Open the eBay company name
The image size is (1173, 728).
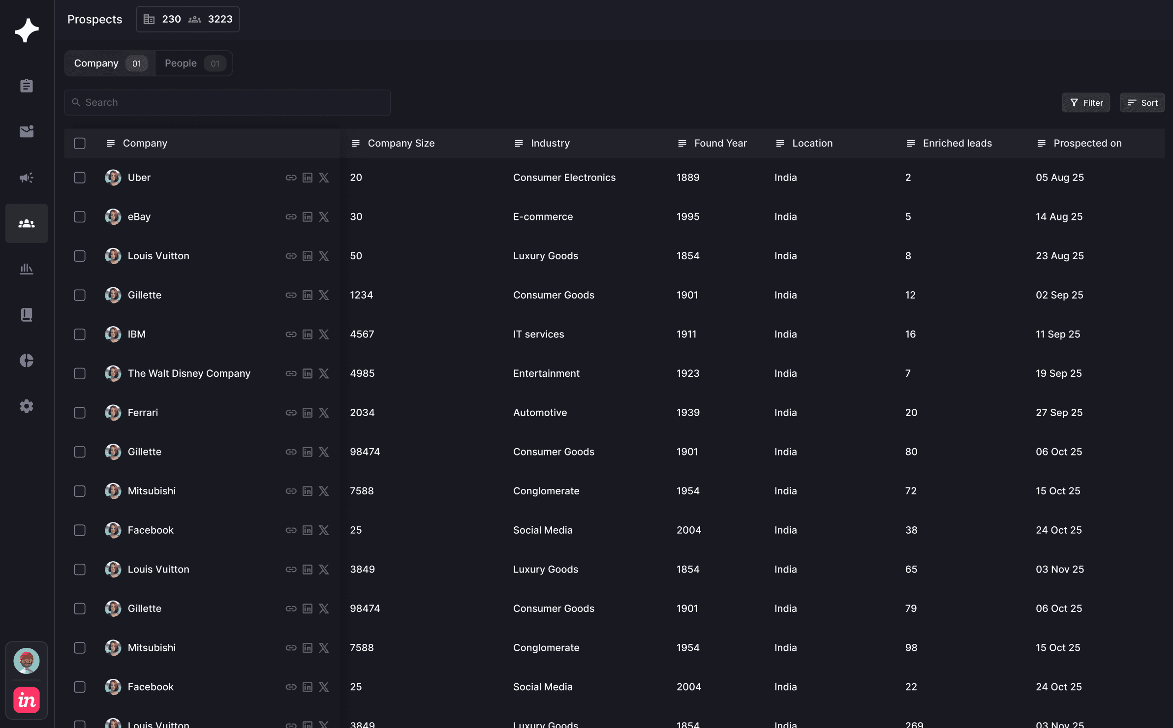pyautogui.click(x=139, y=217)
